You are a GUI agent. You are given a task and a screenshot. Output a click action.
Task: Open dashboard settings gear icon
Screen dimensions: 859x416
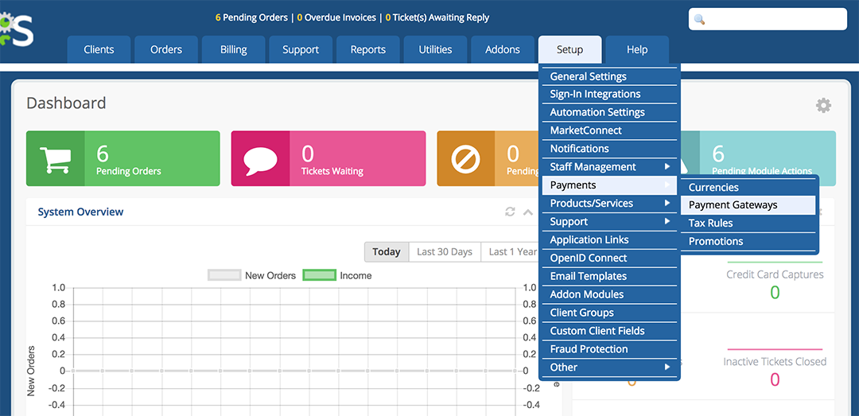coord(823,106)
